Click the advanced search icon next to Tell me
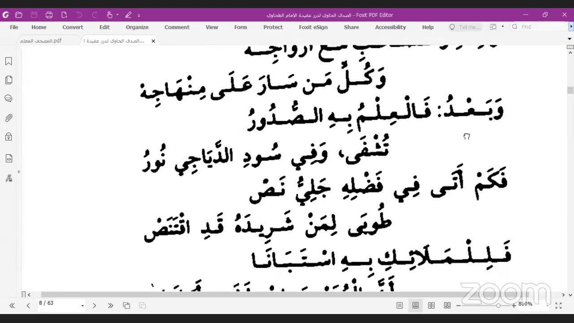The height and width of the screenshot is (323, 574). tap(493, 27)
